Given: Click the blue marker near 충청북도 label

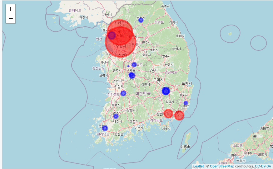Looking at the screenshot, I should (x=134, y=65).
